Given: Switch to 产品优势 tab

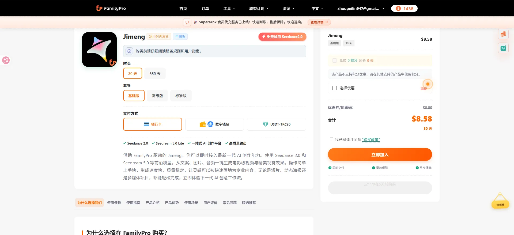Looking at the screenshot, I should click(x=172, y=203).
